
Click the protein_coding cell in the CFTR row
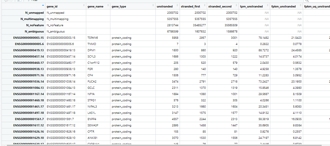tap(121, 131)
